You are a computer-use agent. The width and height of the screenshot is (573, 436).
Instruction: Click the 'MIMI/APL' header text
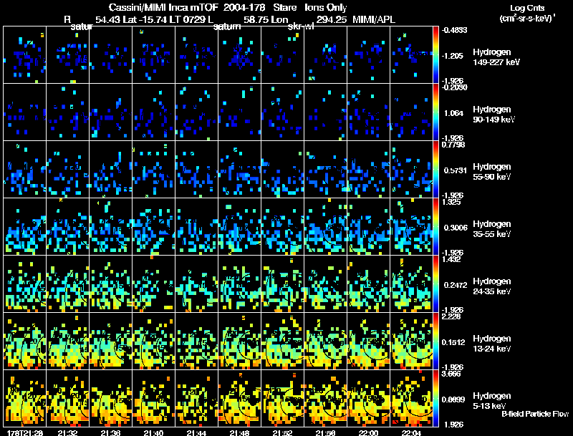point(374,19)
